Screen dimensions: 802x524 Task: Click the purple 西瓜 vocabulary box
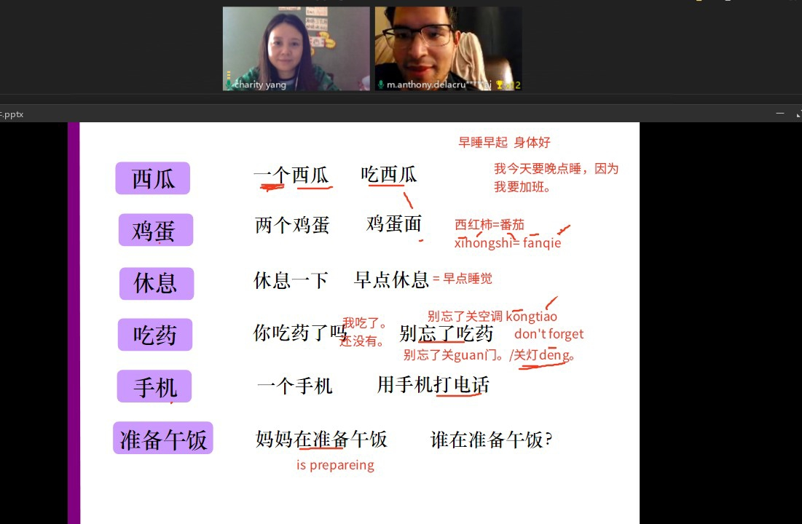152,178
